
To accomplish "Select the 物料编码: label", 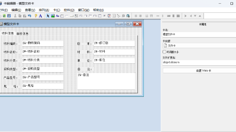I will [11, 44].
